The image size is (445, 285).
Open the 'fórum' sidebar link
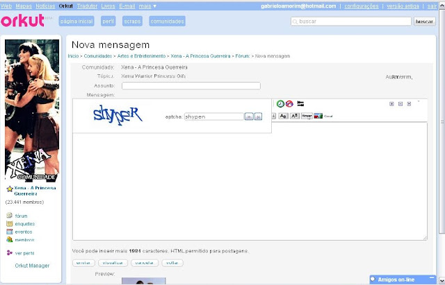point(22,216)
